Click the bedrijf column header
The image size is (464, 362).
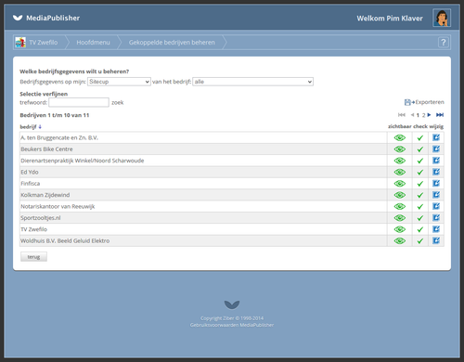(28, 127)
